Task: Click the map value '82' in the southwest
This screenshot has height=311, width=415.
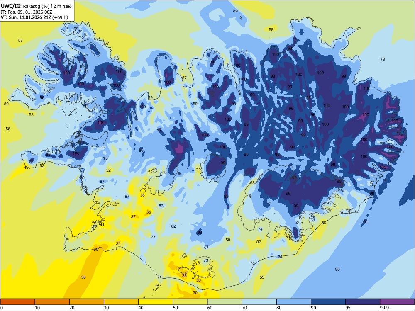Action: coord(173,226)
